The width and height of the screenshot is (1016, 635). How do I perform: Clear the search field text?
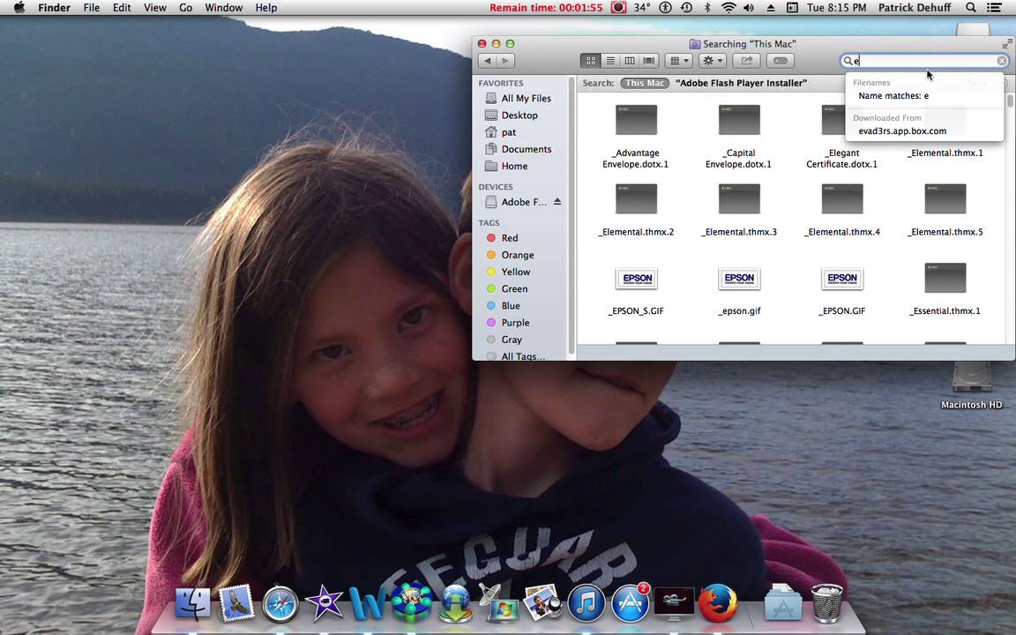click(x=1002, y=61)
